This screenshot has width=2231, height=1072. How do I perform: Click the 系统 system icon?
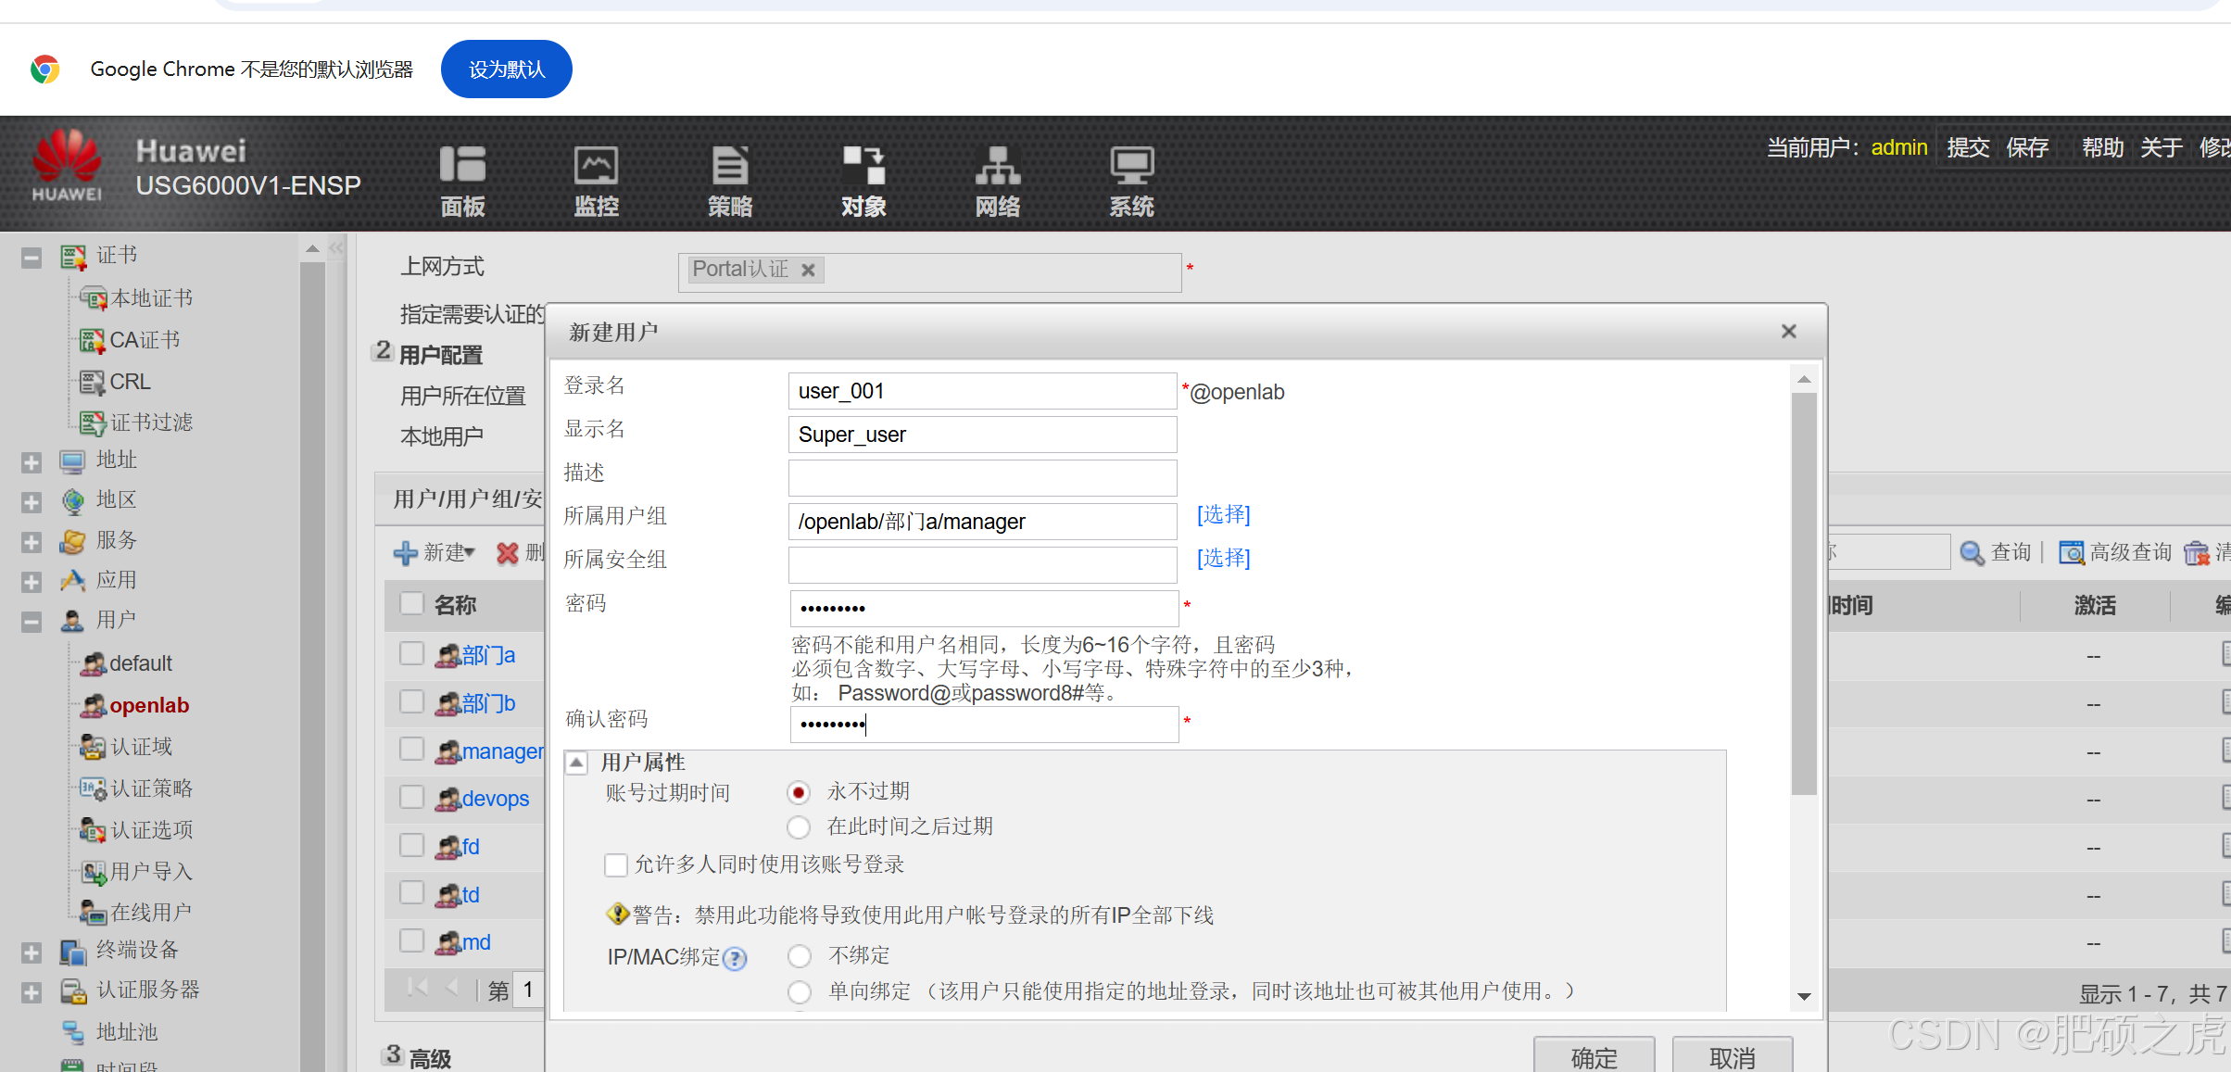(1131, 165)
